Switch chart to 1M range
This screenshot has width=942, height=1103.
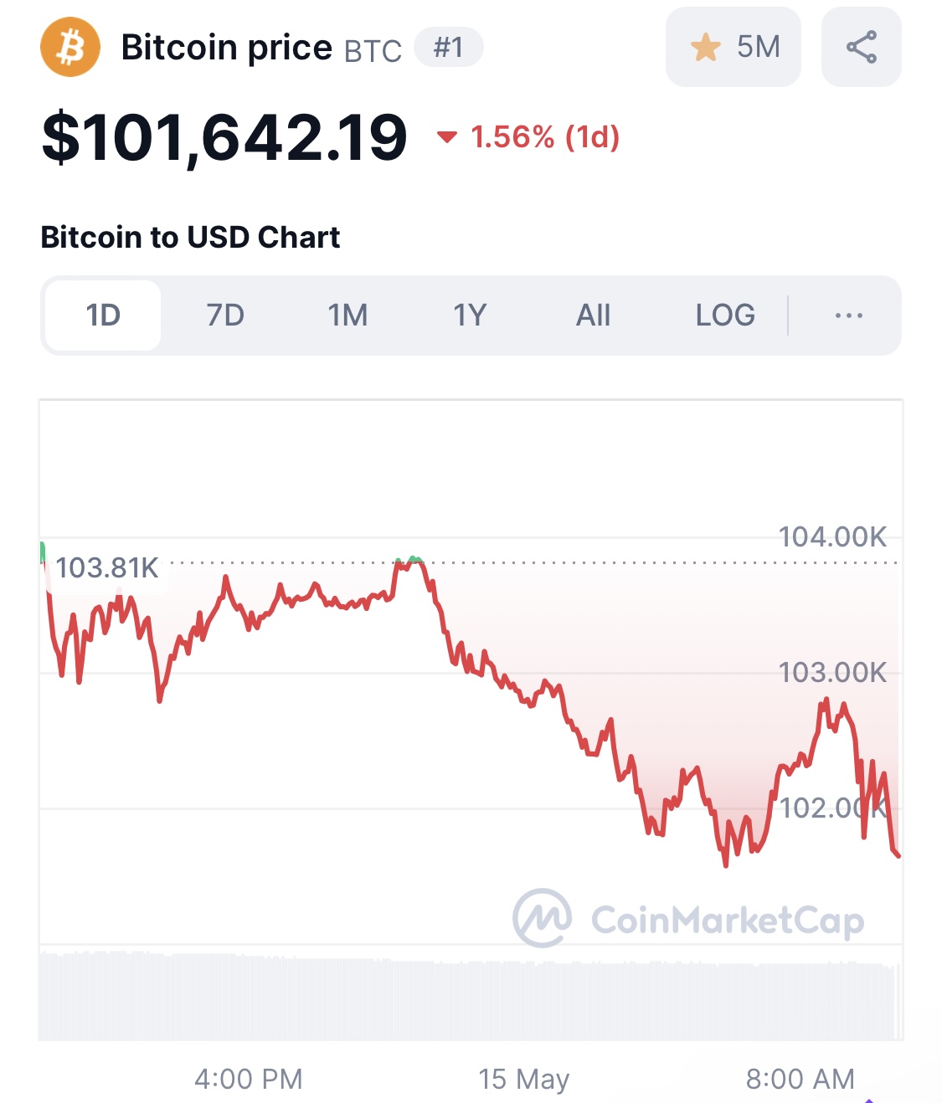347,316
